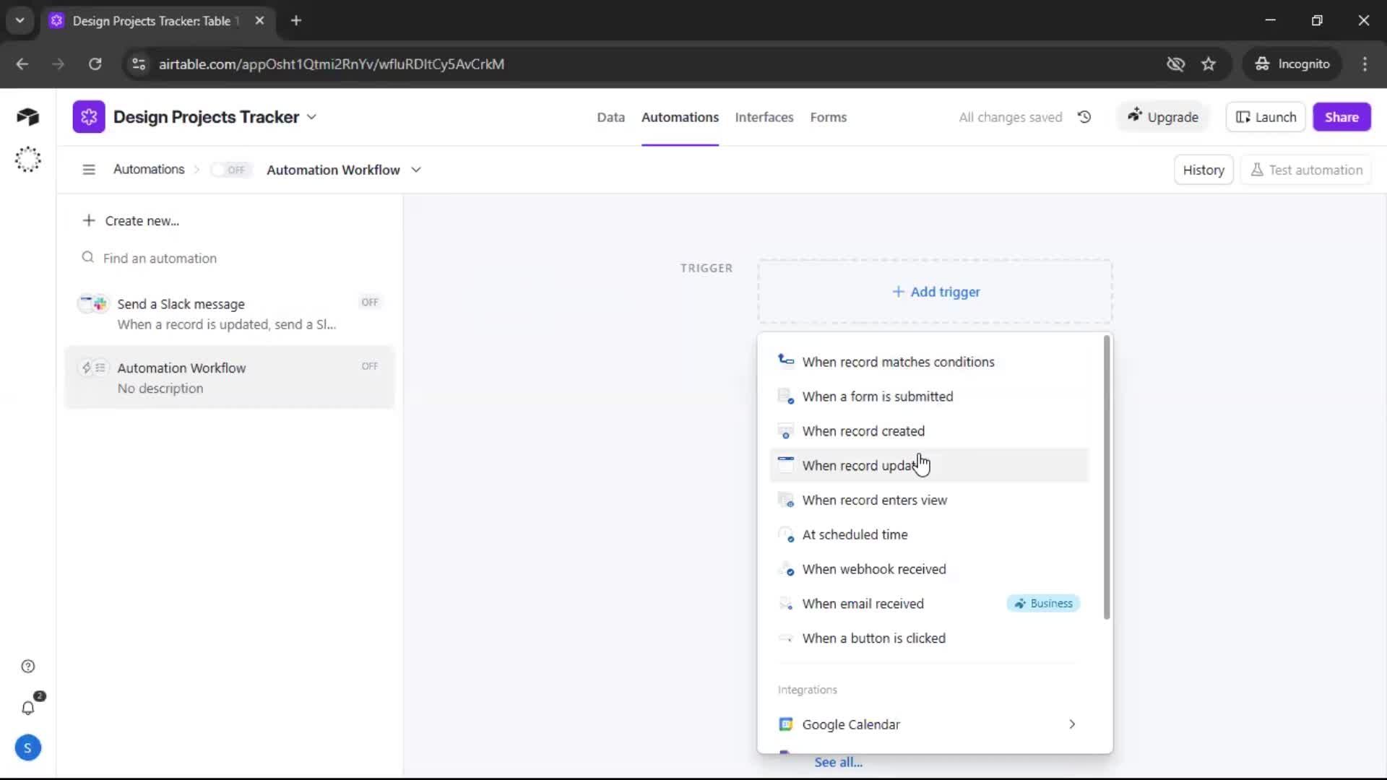Click the Business plan badge

click(x=1043, y=603)
